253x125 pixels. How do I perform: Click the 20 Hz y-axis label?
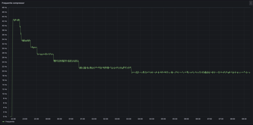click(4, 71)
